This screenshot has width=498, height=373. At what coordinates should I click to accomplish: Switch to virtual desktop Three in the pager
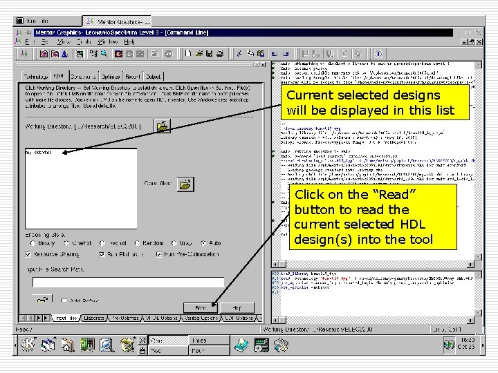[x=210, y=341]
